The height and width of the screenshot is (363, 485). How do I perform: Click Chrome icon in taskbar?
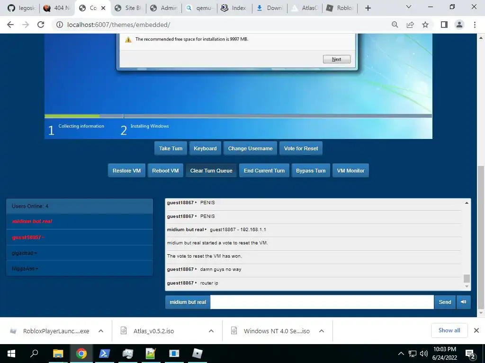81,354
